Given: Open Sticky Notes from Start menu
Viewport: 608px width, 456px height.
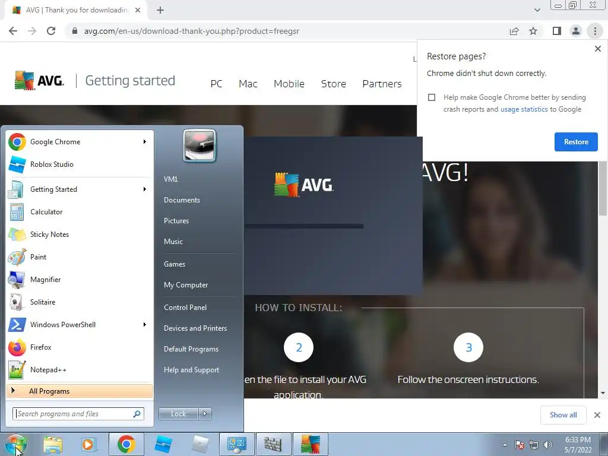Looking at the screenshot, I should pyautogui.click(x=80, y=234).
